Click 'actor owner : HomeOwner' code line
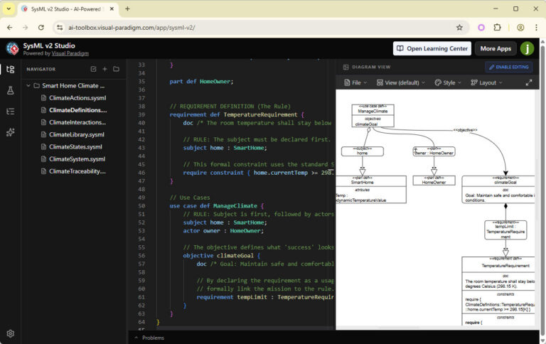This screenshot has height=344, width=546. point(223,231)
